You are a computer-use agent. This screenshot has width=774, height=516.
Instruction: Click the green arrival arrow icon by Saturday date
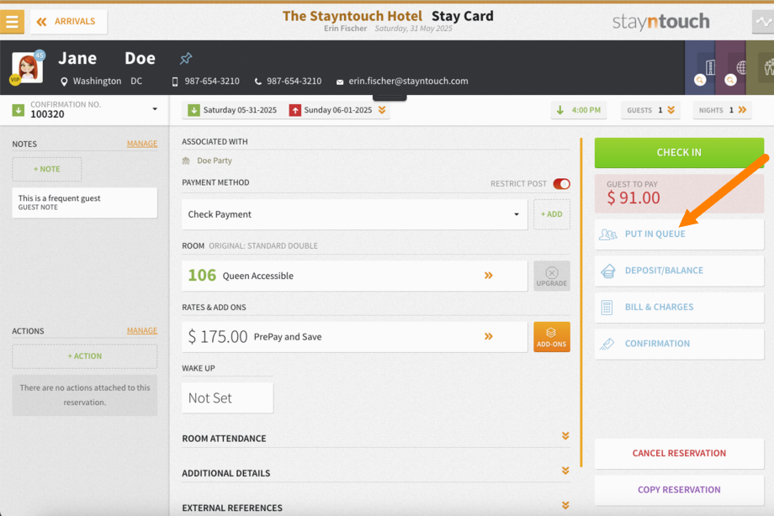[194, 110]
